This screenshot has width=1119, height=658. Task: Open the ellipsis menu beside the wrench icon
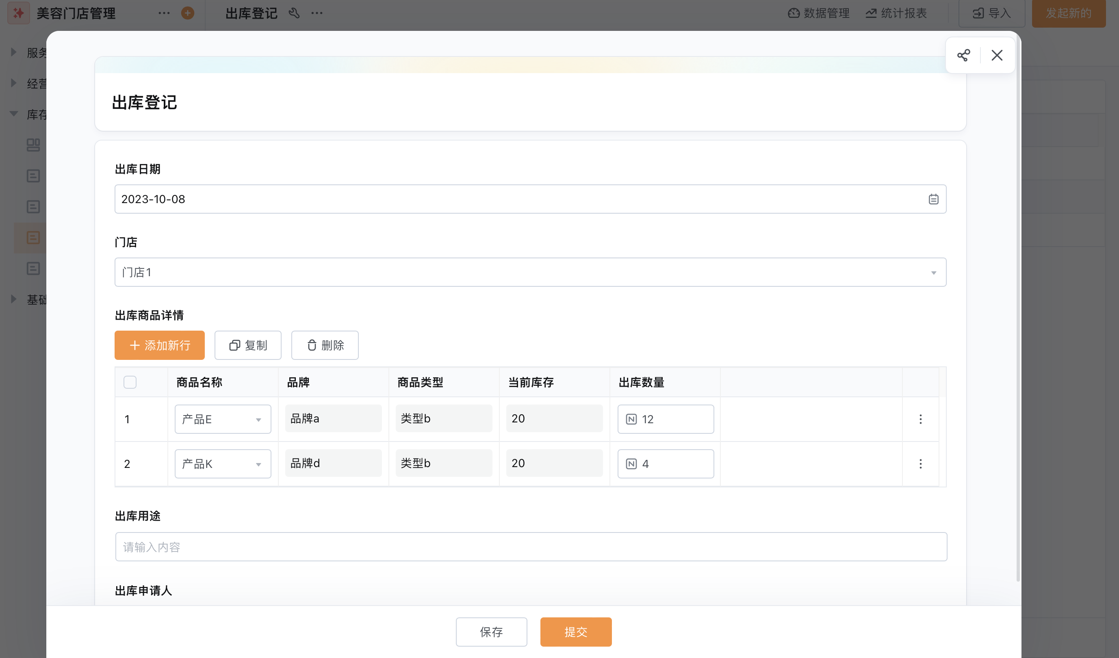coord(317,13)
